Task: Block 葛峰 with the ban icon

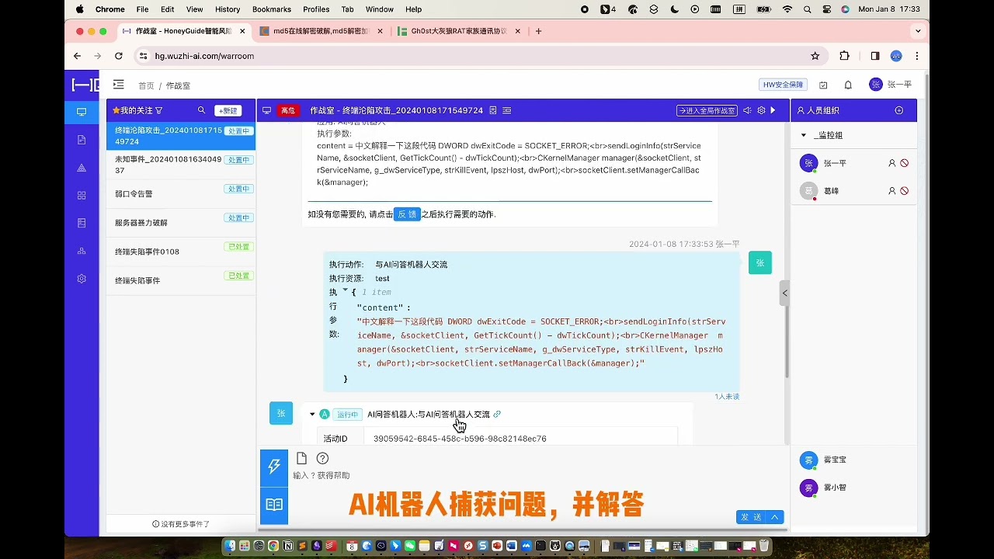Action: 904,190
